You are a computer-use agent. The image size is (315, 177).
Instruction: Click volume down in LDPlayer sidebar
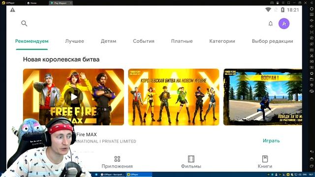pyautogui.click(x=312, y=26)
